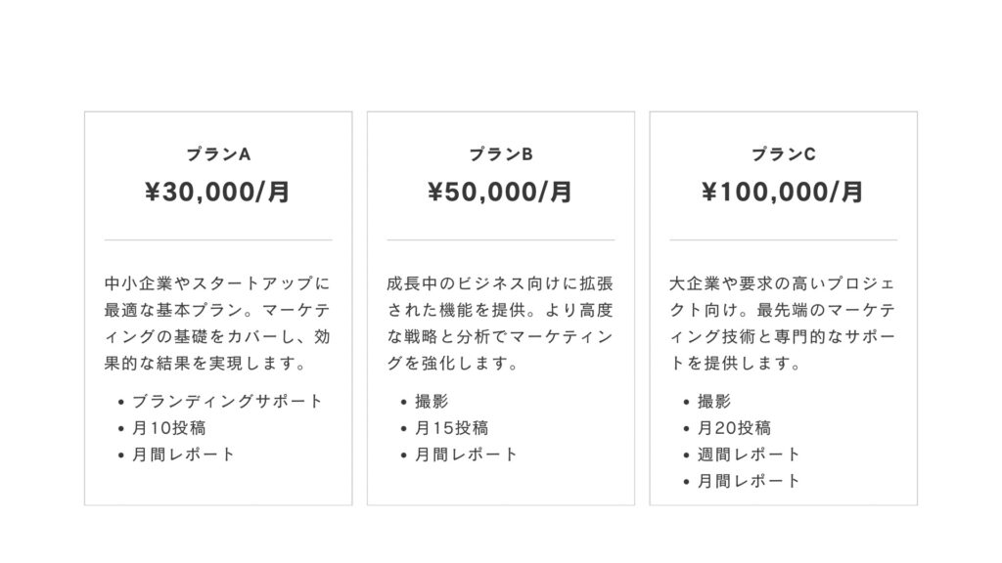Screen dimensions: 1002x563
Task: Click 週間レポート in Plan C
Action: tap(749, 455)
